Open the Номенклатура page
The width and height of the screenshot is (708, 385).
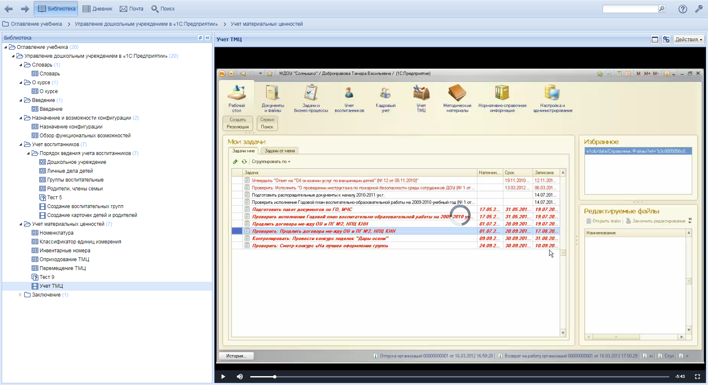point(56,233)
